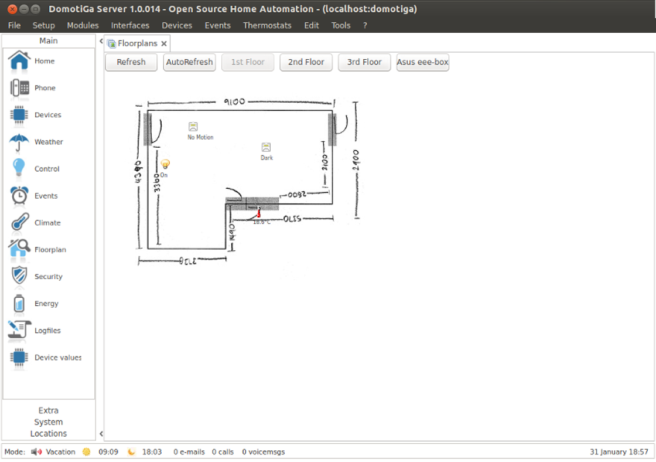The image size is (656, 462).
Task: Open the Weather umbrella icon
Action: (x=19, y=142)
